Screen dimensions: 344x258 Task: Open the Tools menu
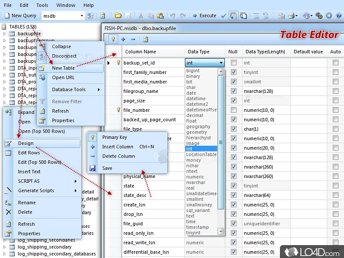click(x=42, y=5)
